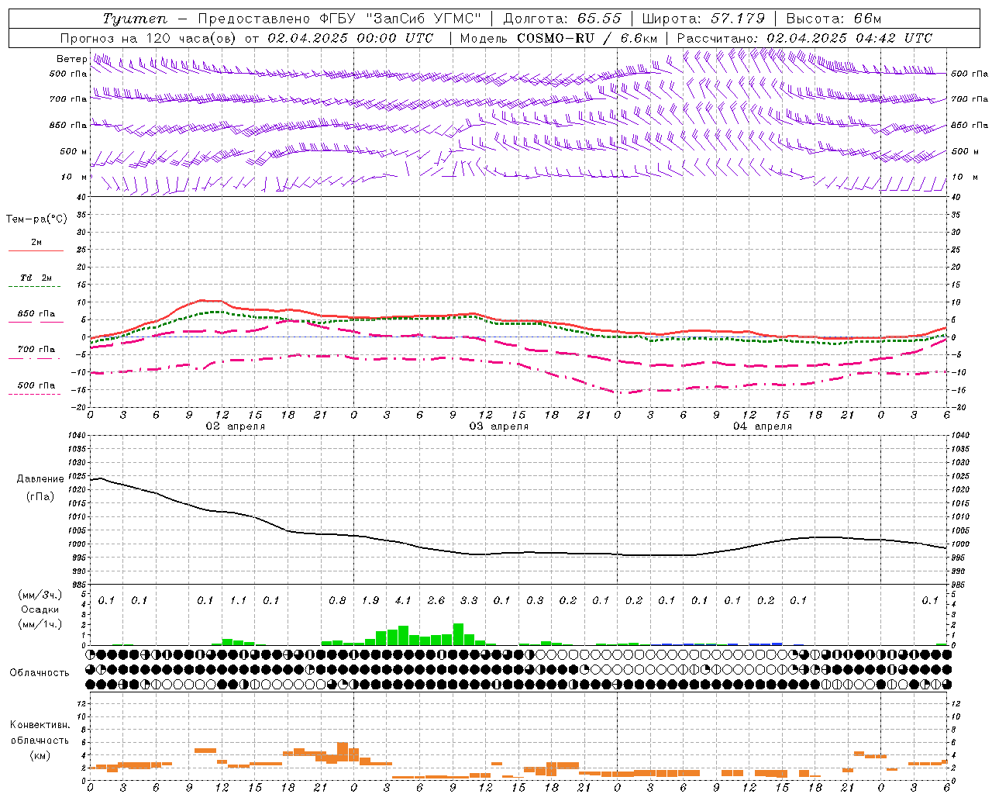Image resolution: width=992 pixels, height=794 pixels.
Task: Click the '0.8' three-hour precipitation value
Action: tap(337, 600)
